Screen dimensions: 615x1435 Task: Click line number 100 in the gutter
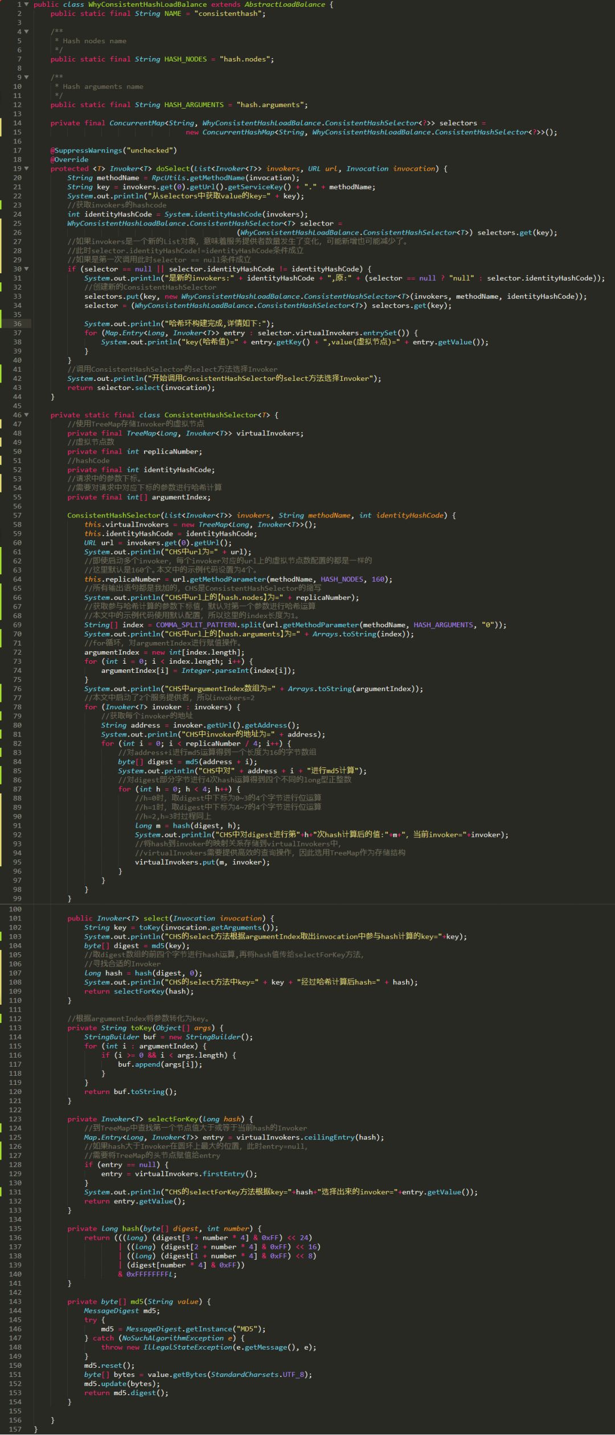tap(15, 909)
